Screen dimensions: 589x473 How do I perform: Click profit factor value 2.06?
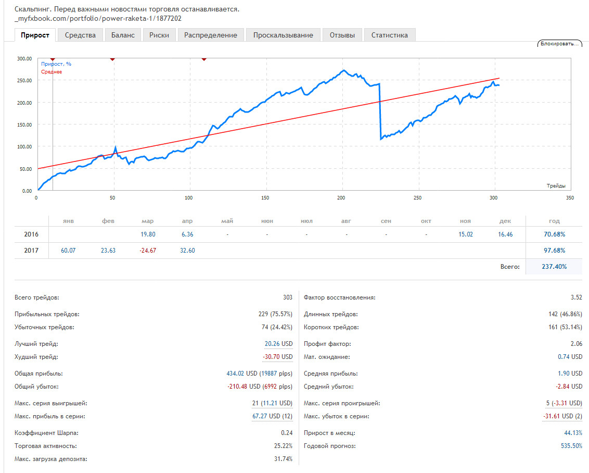point(577,344)
